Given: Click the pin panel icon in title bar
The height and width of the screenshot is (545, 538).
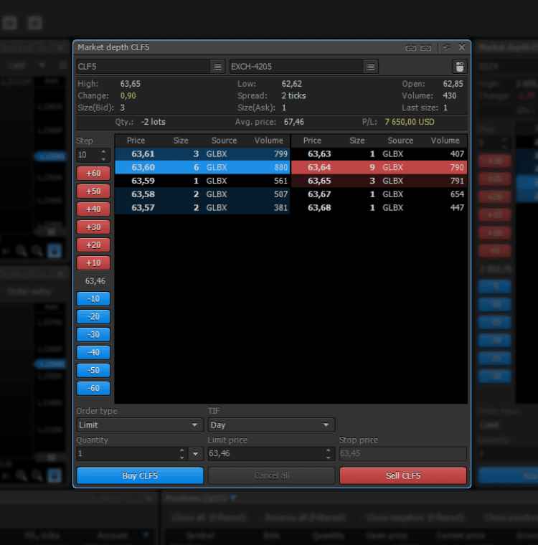Looking at the screenshot, I should pos(447,47).
